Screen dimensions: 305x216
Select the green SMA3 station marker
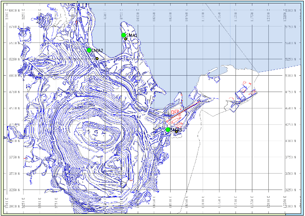168,129
